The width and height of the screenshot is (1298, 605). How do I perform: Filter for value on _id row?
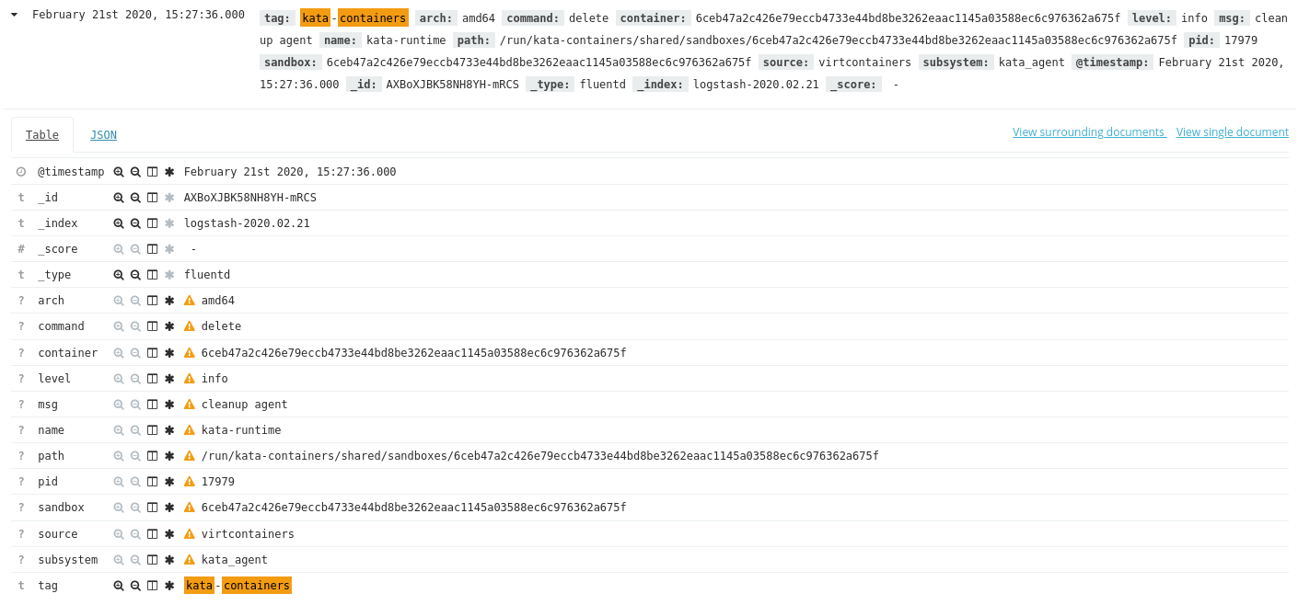[119, 198]
